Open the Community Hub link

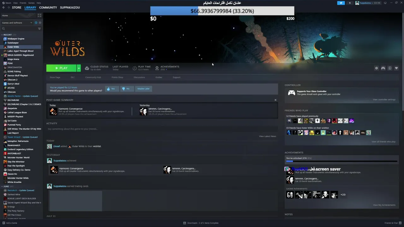(93, 77)
